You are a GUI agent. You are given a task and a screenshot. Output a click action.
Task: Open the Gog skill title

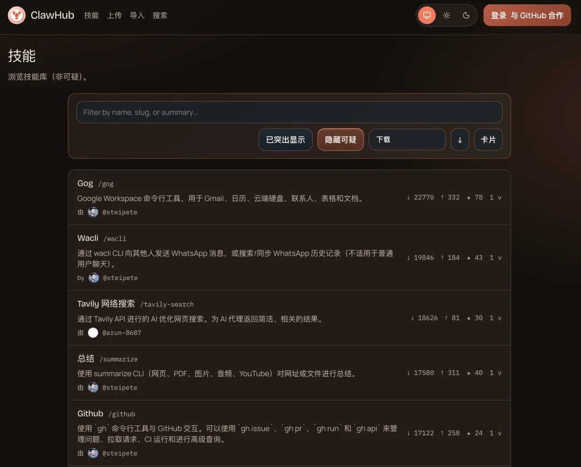pos(85,184)
